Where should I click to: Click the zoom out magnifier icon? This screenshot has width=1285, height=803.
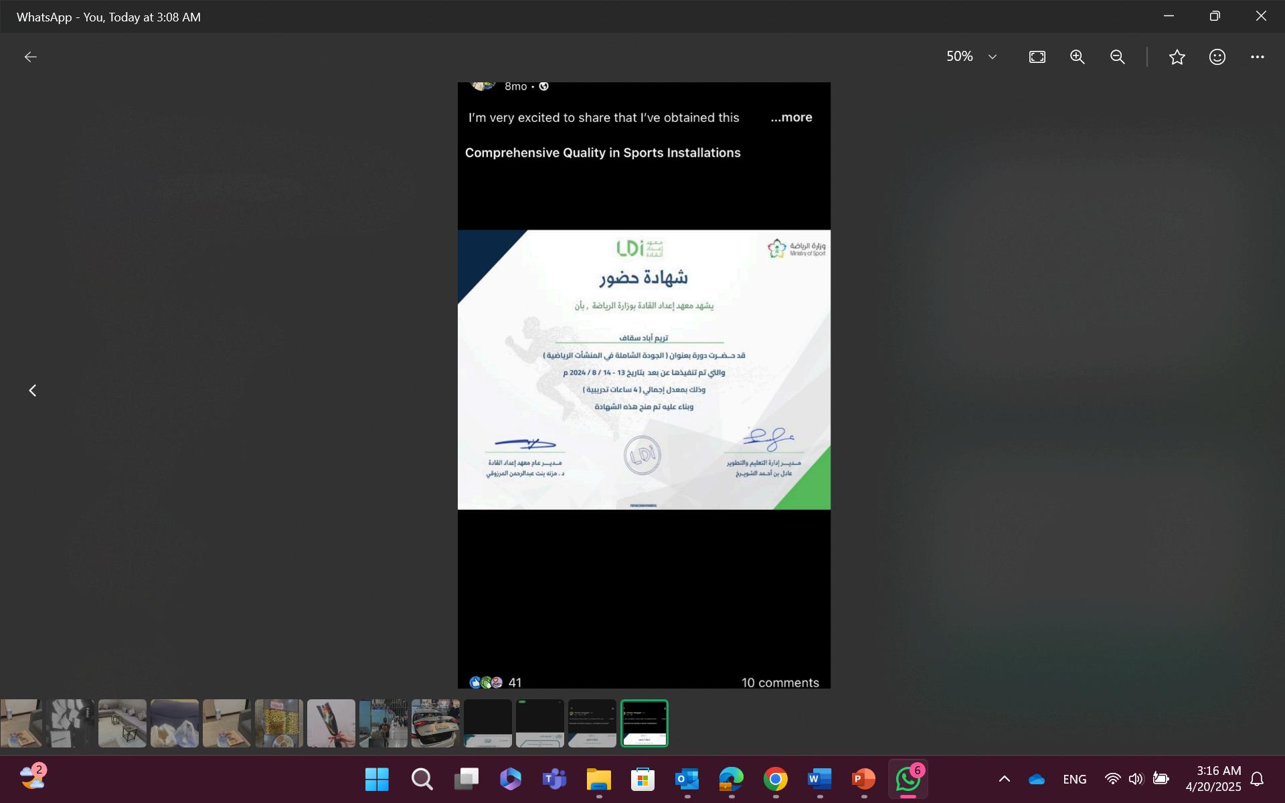point(1117,57)
